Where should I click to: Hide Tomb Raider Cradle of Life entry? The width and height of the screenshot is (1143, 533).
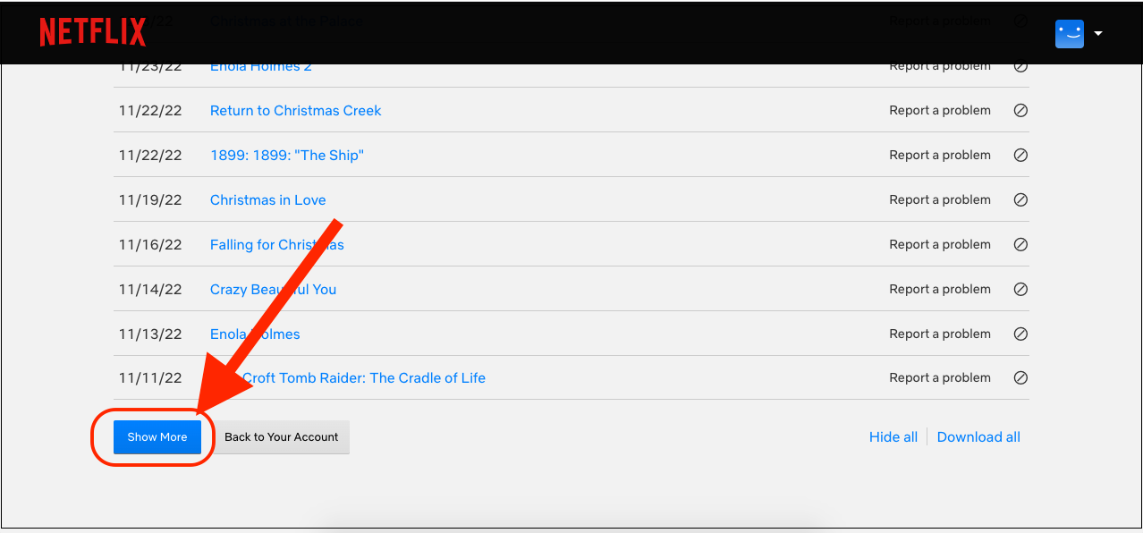(1020, 378)
